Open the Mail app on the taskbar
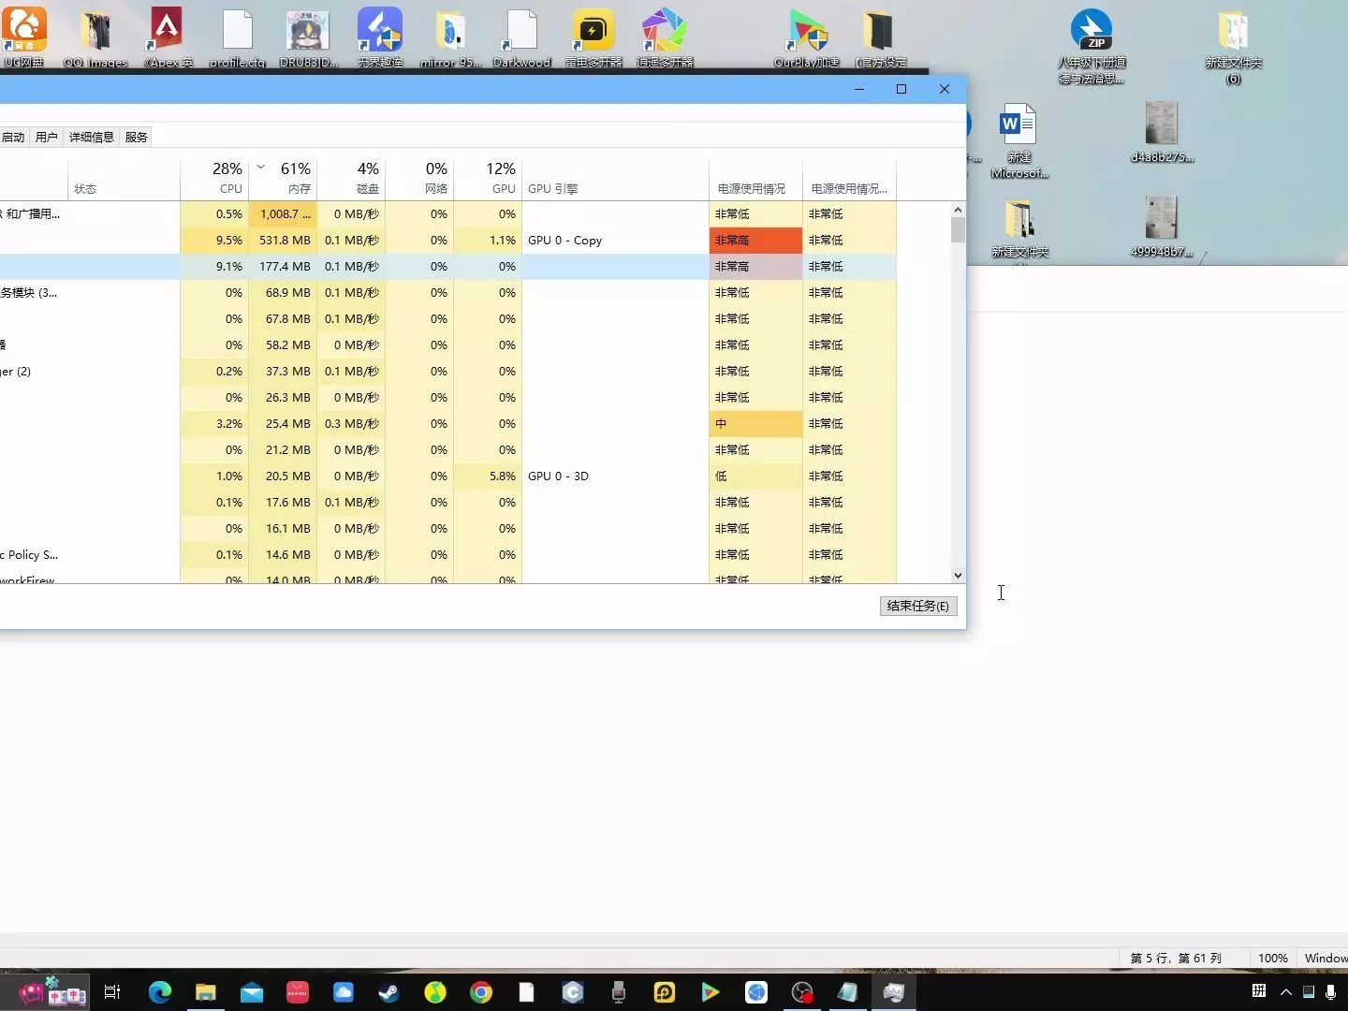Screen dimensions: 1348x1011 [x=252, y=992]
